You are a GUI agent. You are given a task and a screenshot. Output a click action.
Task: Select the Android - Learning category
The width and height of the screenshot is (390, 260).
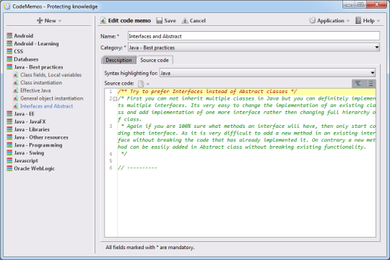point(36,43)
